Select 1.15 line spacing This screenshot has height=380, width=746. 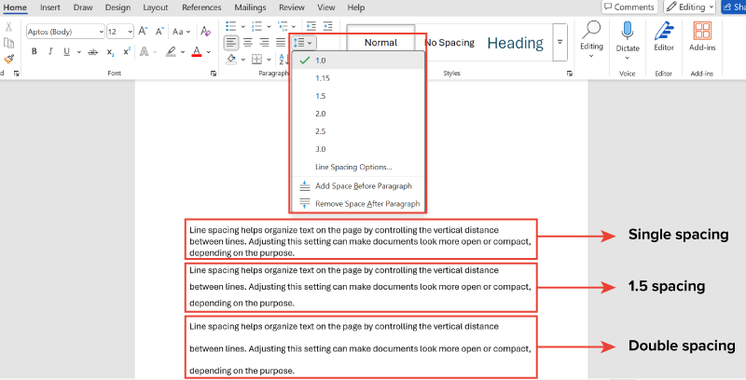click(x=357, y=78)
